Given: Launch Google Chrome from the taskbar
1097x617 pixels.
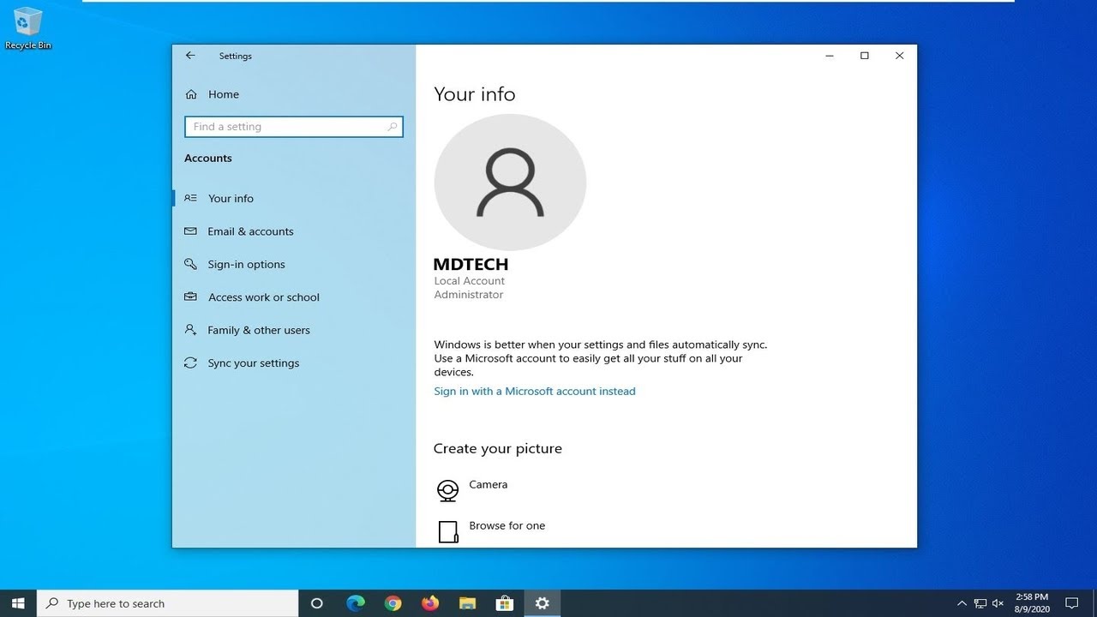Looking at the screenshot, I should [x=393, y=603].
